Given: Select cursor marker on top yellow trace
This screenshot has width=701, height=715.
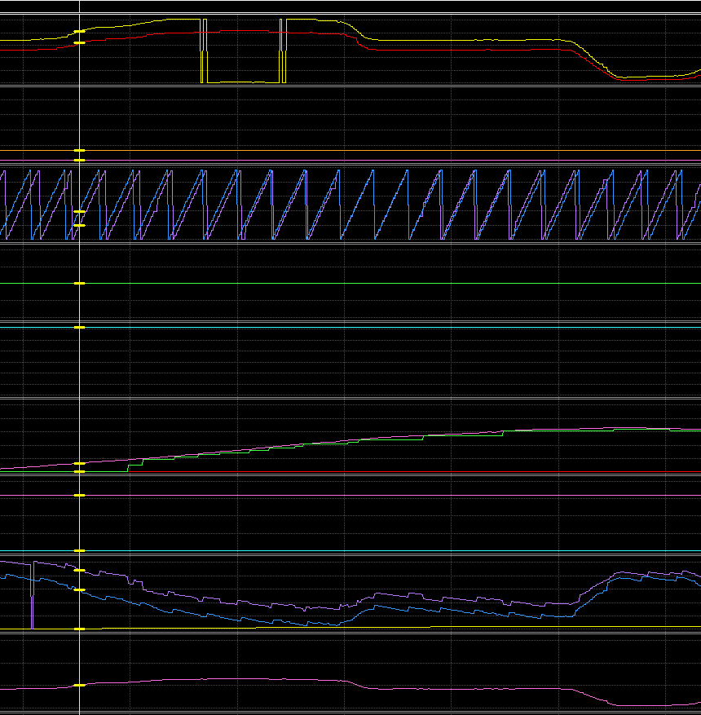Looking at the screenshot, I should (79, 32).
